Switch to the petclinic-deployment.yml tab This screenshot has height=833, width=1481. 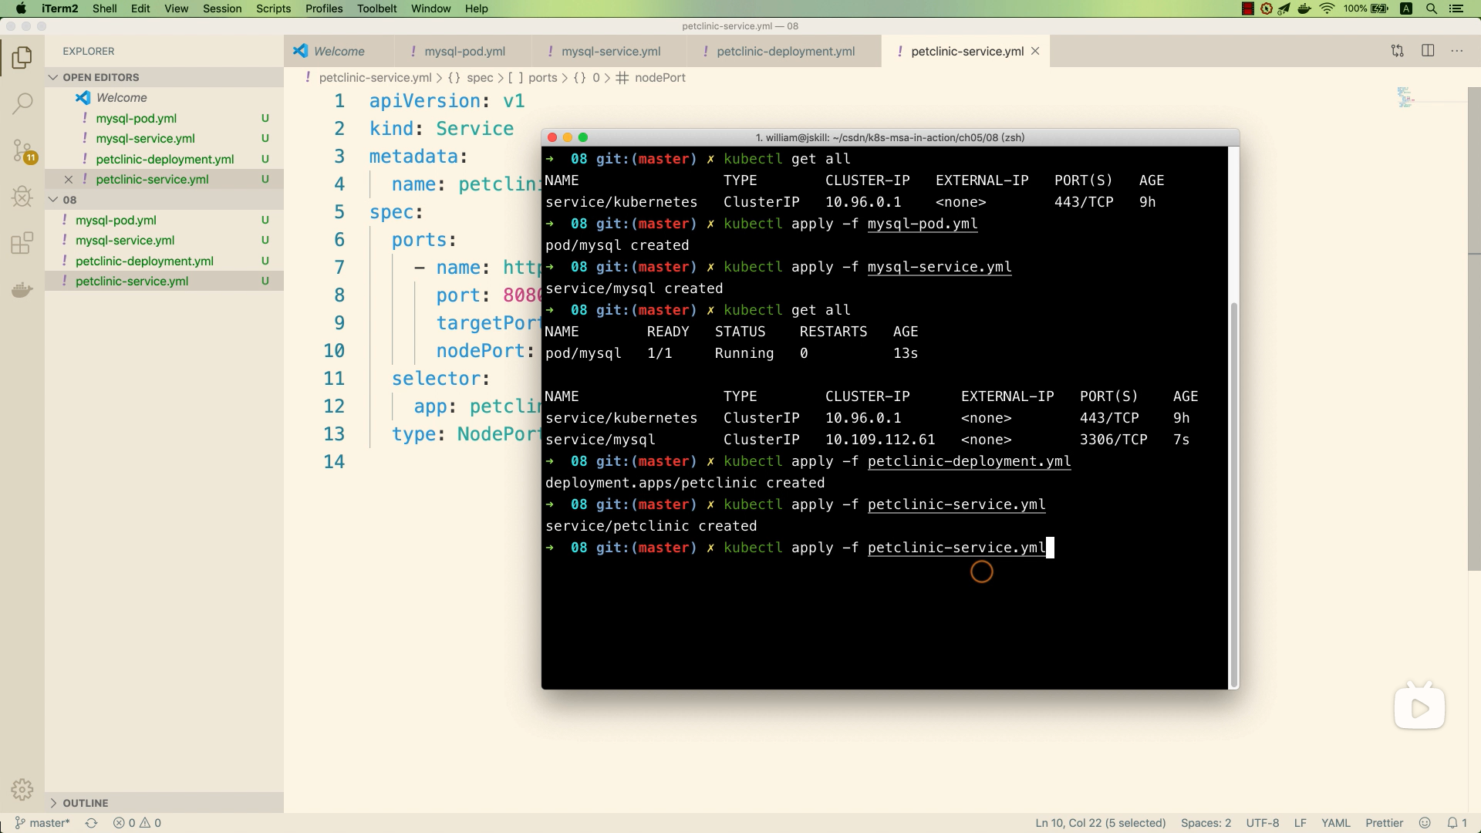pyautogui.click(x=784, y=51)
